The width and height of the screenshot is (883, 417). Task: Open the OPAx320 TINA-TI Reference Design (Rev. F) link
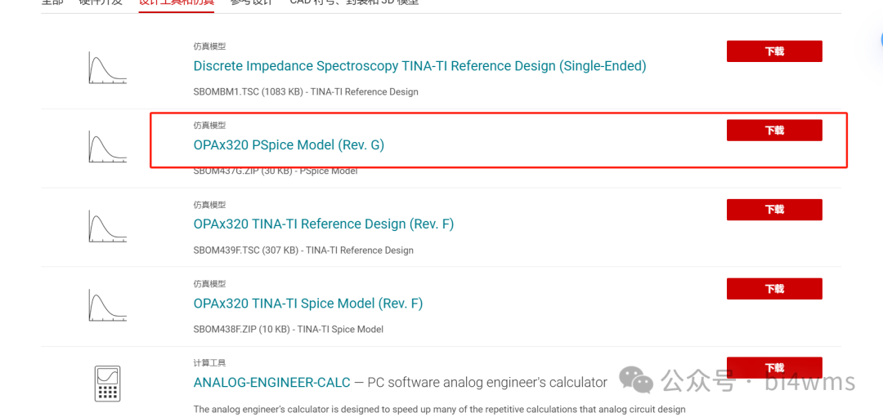coord(324,224)
